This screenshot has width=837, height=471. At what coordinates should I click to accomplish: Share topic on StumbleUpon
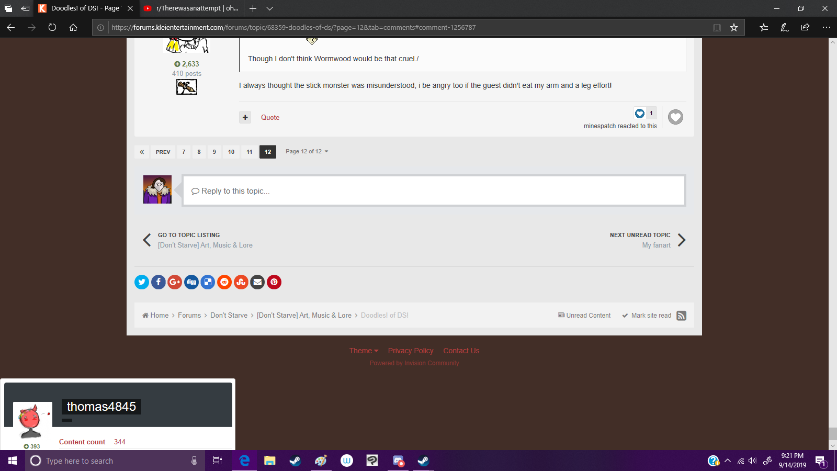pos(241,282)
